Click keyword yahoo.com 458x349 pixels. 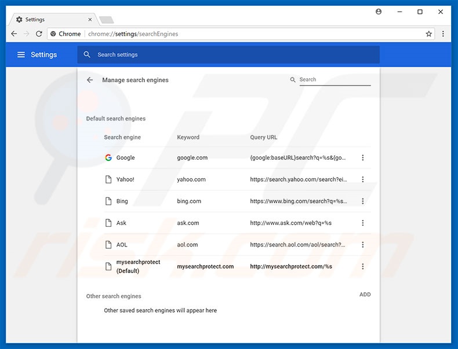point(191,179)
